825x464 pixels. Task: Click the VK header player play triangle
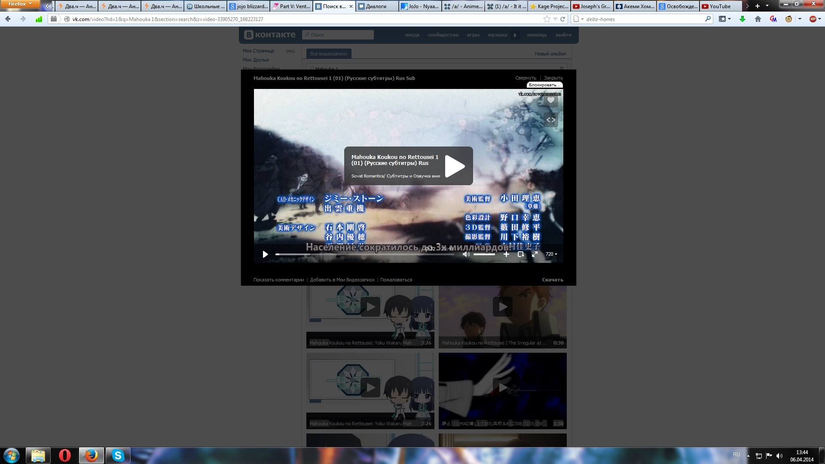click(x=515, y=35)
